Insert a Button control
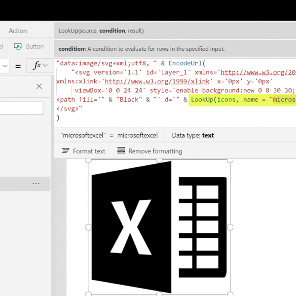 pyautogui.click(x=29, y=46)
